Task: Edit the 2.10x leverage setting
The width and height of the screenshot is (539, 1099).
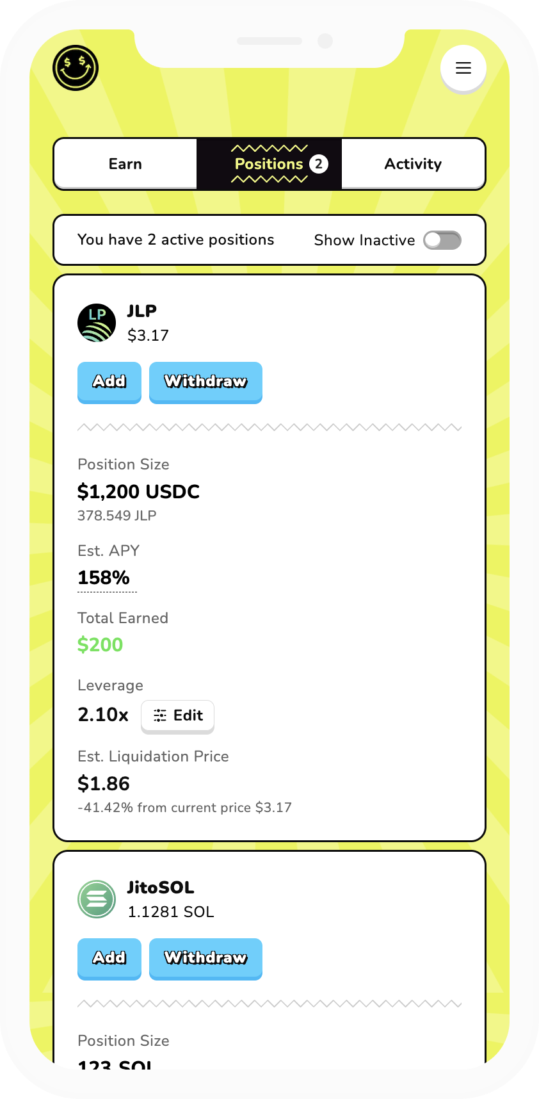Action: click(x=177, y=715)
